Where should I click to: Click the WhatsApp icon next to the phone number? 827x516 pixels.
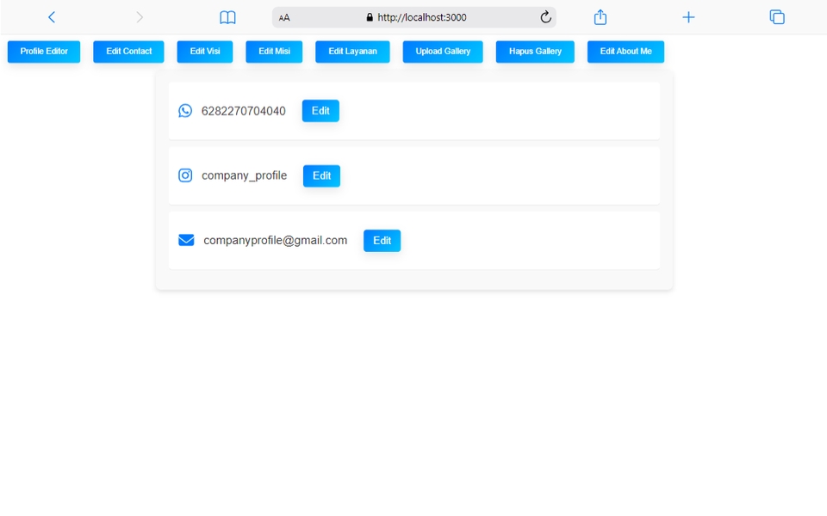point(185,110)
